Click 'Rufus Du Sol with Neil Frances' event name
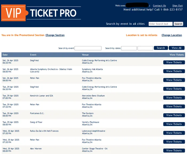 44,131
